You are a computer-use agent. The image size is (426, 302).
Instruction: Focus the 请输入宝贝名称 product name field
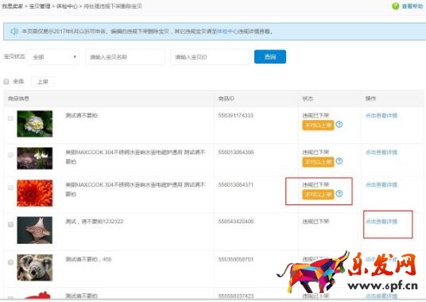click(x=126, y=57)
